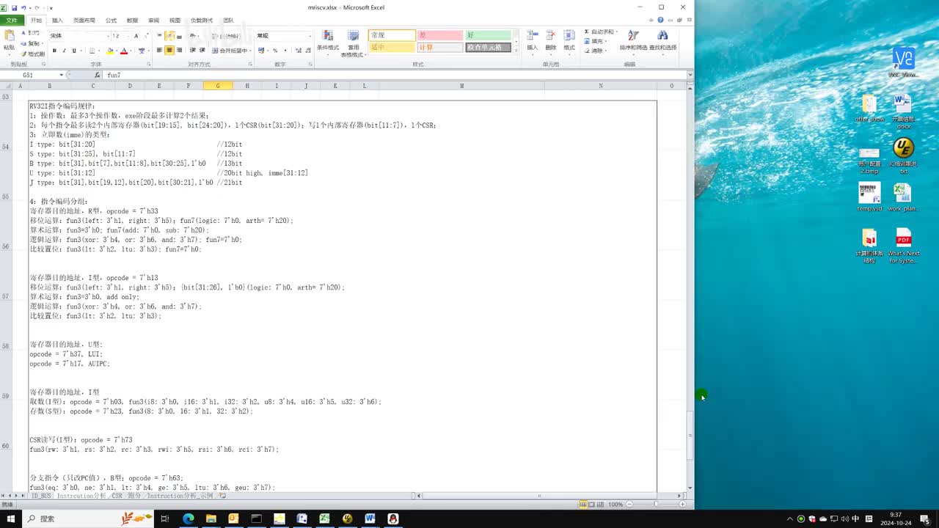Toggle Bold formatting
This screenshot has height=528, width=939.
tap(54, 51)
